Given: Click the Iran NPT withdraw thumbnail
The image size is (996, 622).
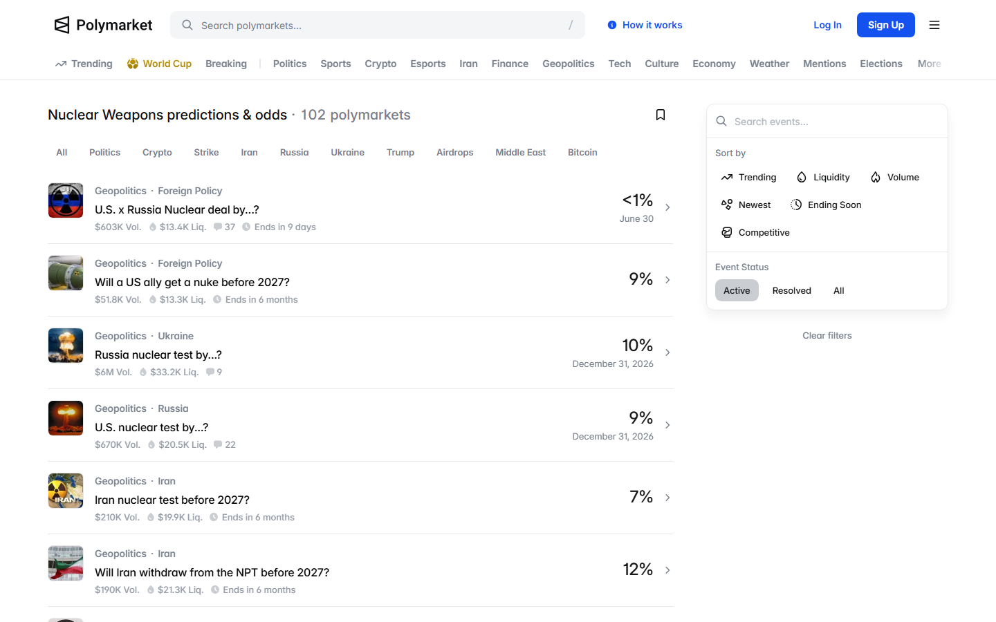Looking at the screenshot, I should pos(66,563).
